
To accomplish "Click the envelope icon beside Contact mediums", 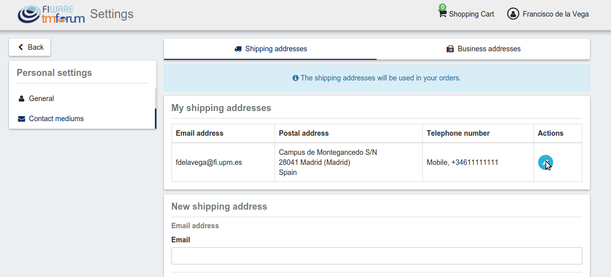I will click(21, 119).
